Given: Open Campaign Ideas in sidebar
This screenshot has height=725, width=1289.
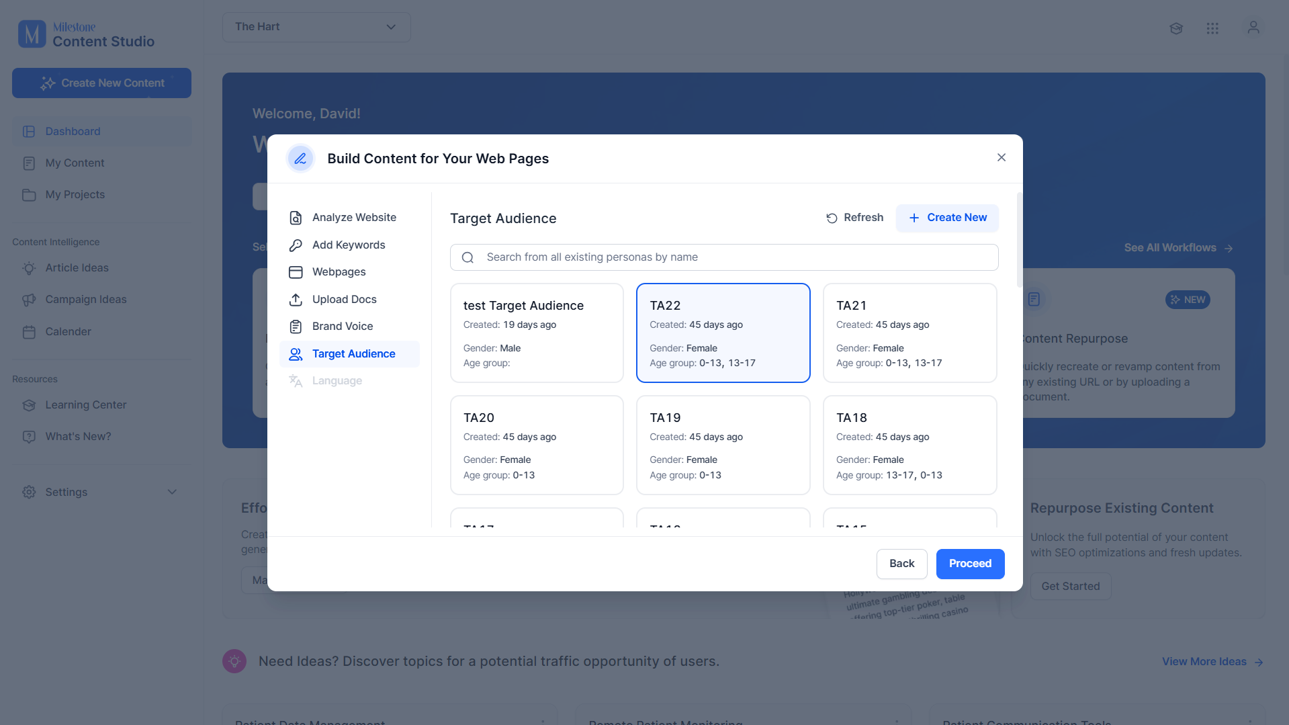Looking at the screenshot, I should [101, 300].
